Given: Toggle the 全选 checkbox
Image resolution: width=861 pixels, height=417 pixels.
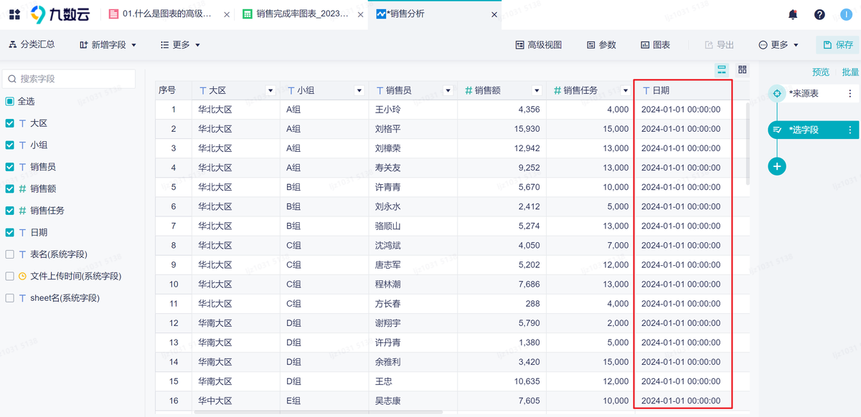Looking at the screenshot, I should pos(9,101).
